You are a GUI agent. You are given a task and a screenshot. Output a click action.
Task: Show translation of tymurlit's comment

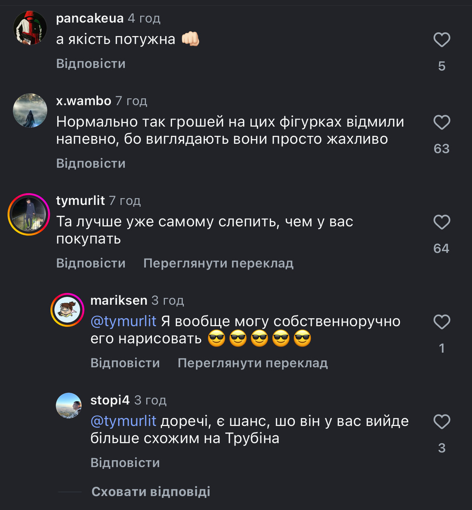218,263
